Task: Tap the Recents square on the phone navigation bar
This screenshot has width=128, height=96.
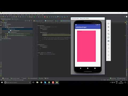Action: [x=95, y=68]
